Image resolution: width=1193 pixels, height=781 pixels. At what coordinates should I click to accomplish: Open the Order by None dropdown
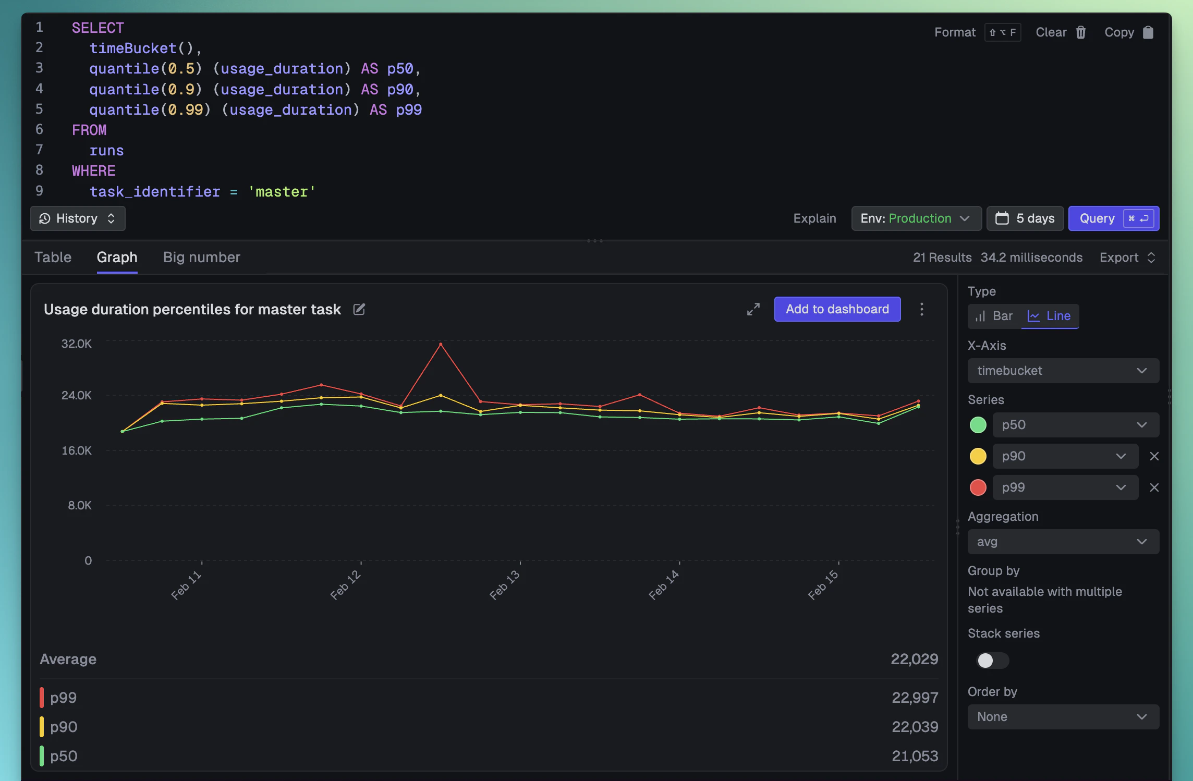1063,716
